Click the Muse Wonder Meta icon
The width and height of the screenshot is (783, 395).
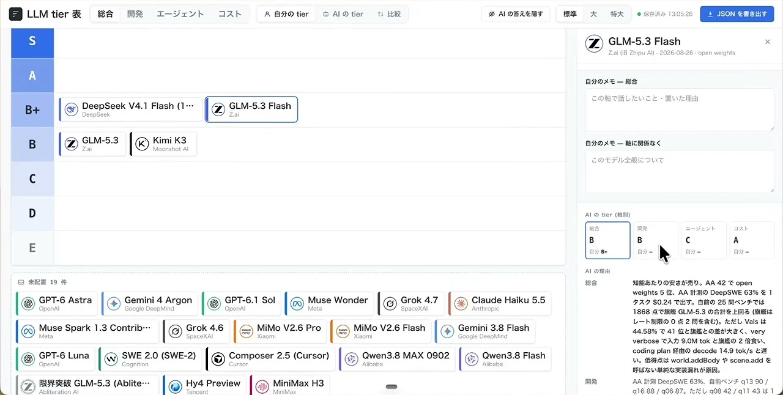(x=297, y=304)
